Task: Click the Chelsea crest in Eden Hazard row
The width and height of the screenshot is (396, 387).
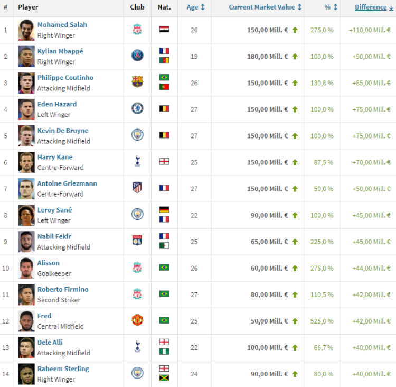Action: point(137,108)
